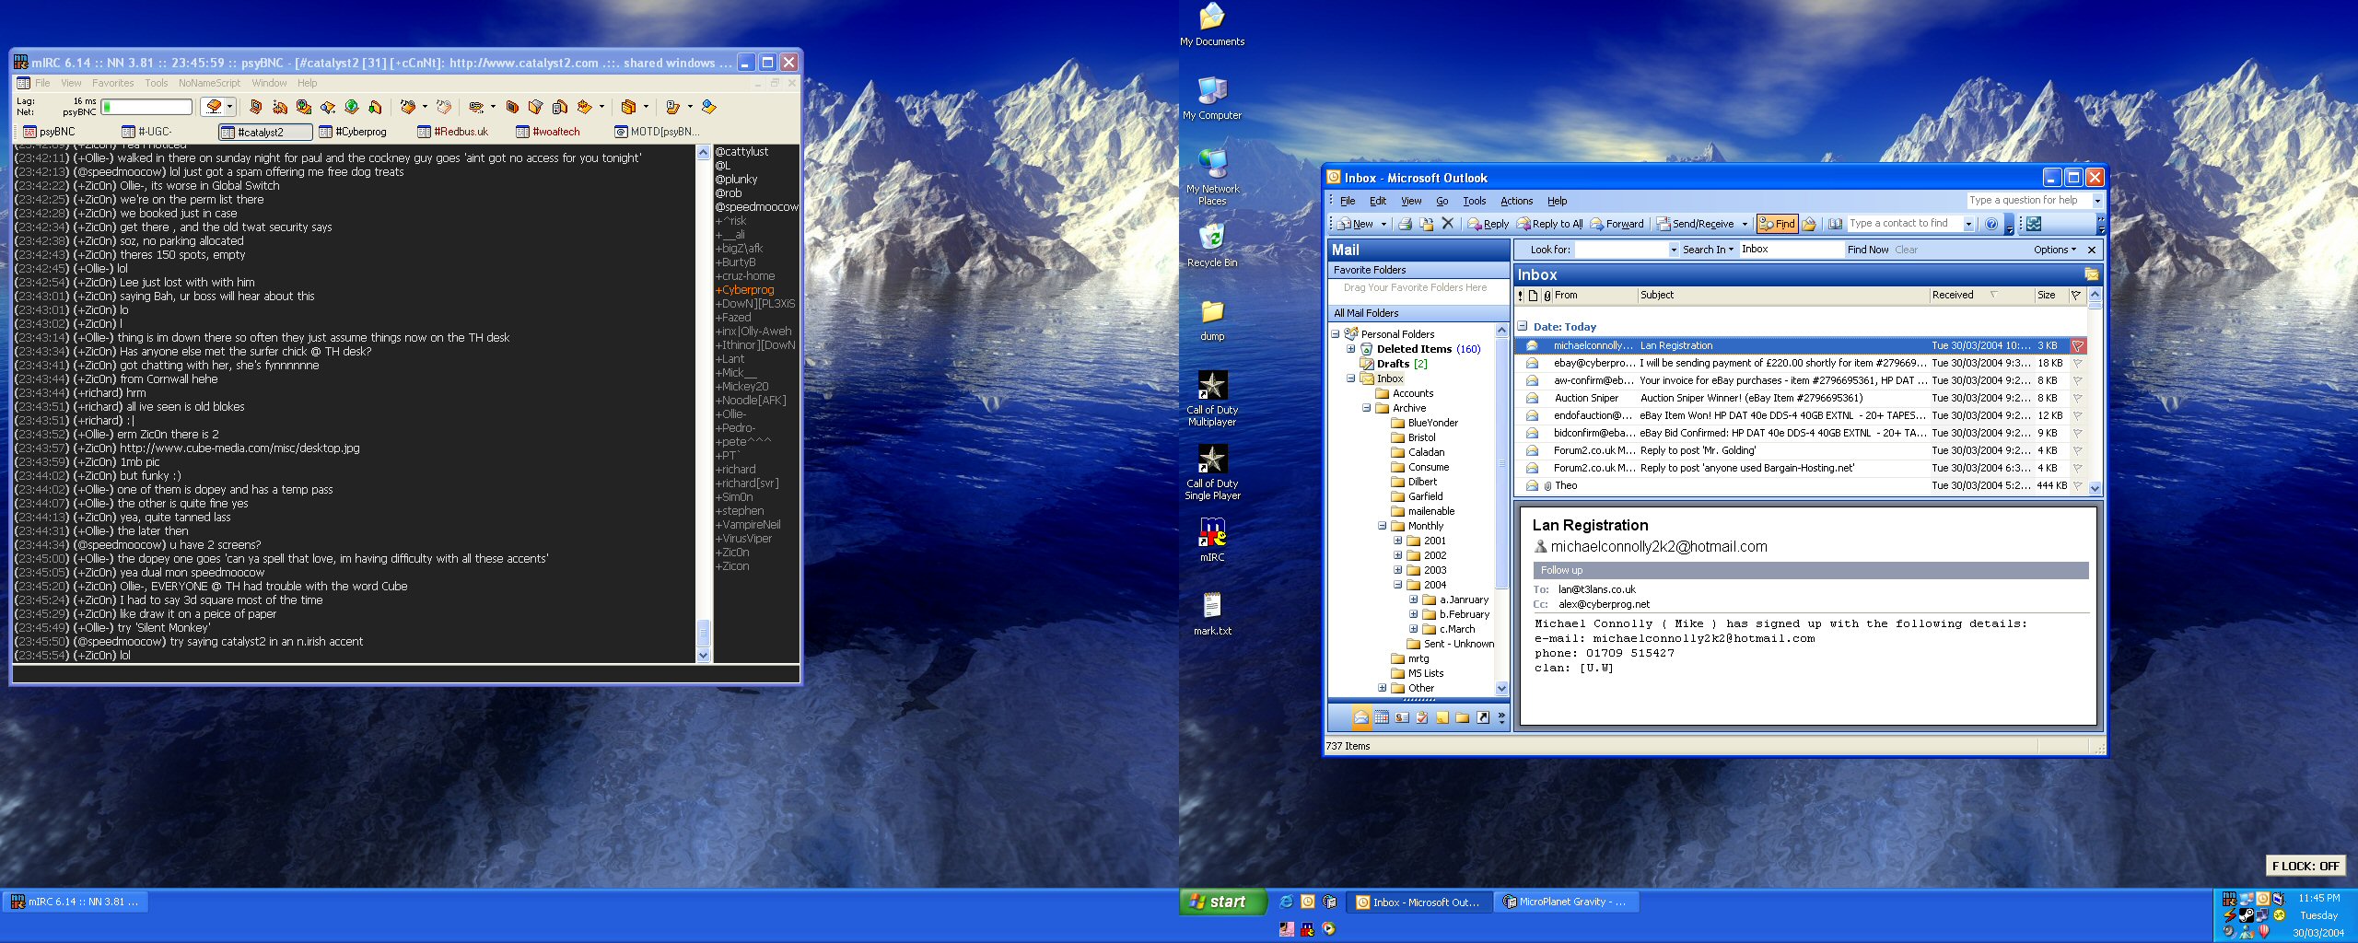This screenshot has height=943, width=2358.
Task: Click the mIRC chat vertical scrollbar thumb
Action: [704, 633]
